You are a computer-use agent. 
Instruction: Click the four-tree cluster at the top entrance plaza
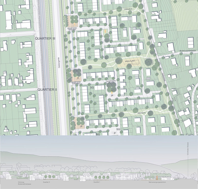tap(74, 20)
